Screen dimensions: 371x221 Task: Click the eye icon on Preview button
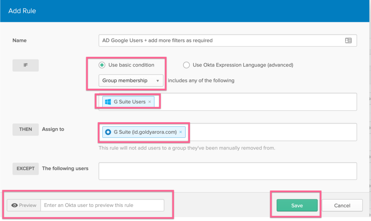(14, 205)
